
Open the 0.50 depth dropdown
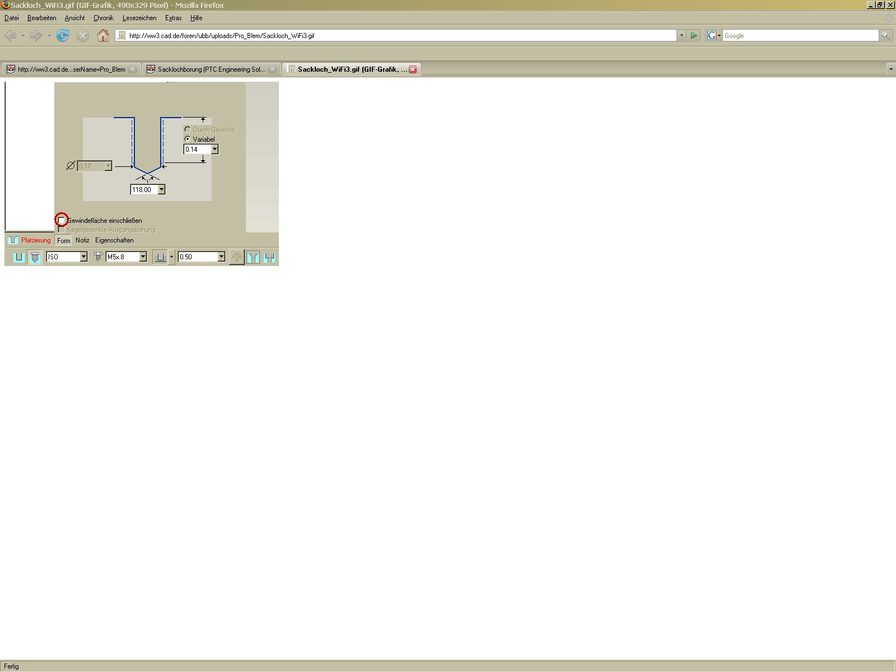(221, 257)
